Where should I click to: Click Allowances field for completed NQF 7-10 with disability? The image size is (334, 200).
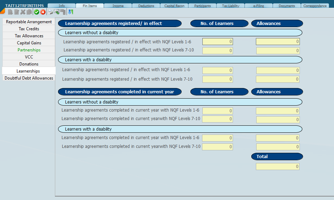[x=277, y=147]
